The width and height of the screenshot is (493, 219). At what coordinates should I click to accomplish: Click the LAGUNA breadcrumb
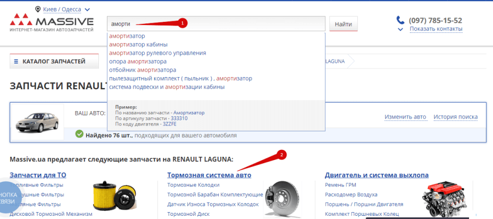335,61
